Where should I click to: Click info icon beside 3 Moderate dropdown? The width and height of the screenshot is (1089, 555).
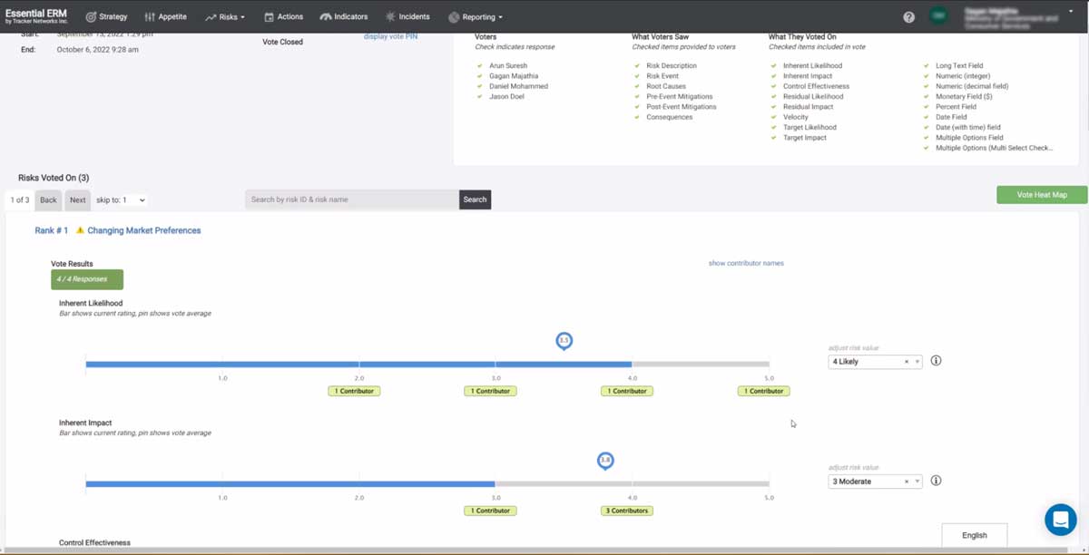pos(936,482)
